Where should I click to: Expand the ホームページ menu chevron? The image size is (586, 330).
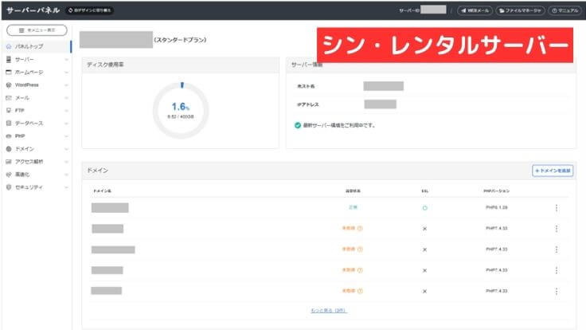click(66, 73)
